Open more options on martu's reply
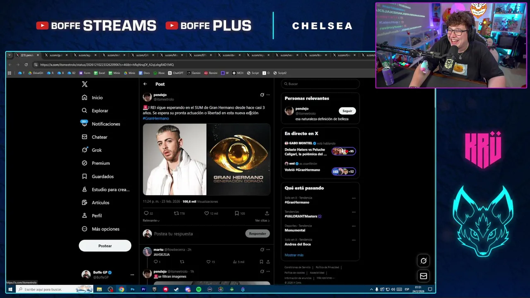The image size is (530, 298). [268, 250]
